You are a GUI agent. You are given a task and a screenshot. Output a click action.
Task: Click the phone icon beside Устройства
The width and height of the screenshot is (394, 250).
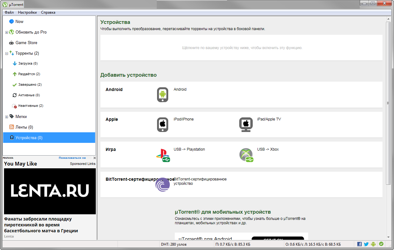pyautogui.click(x=12, y=138)
